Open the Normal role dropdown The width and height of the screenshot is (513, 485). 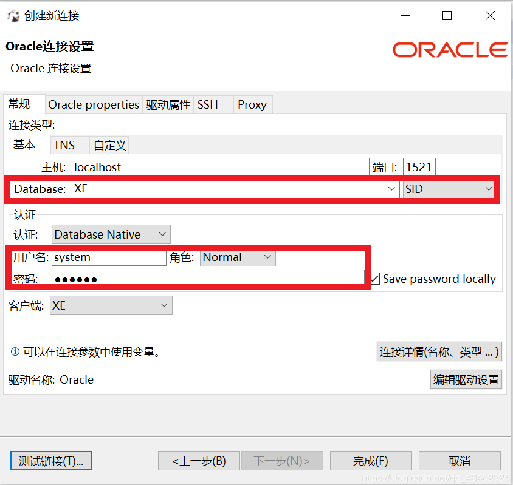tap(267, 257)
